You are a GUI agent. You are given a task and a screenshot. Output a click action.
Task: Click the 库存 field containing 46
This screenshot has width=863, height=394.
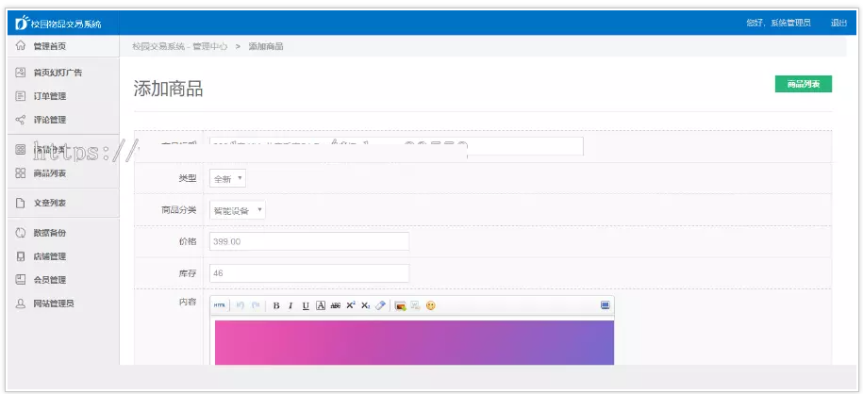click(309, 273)
